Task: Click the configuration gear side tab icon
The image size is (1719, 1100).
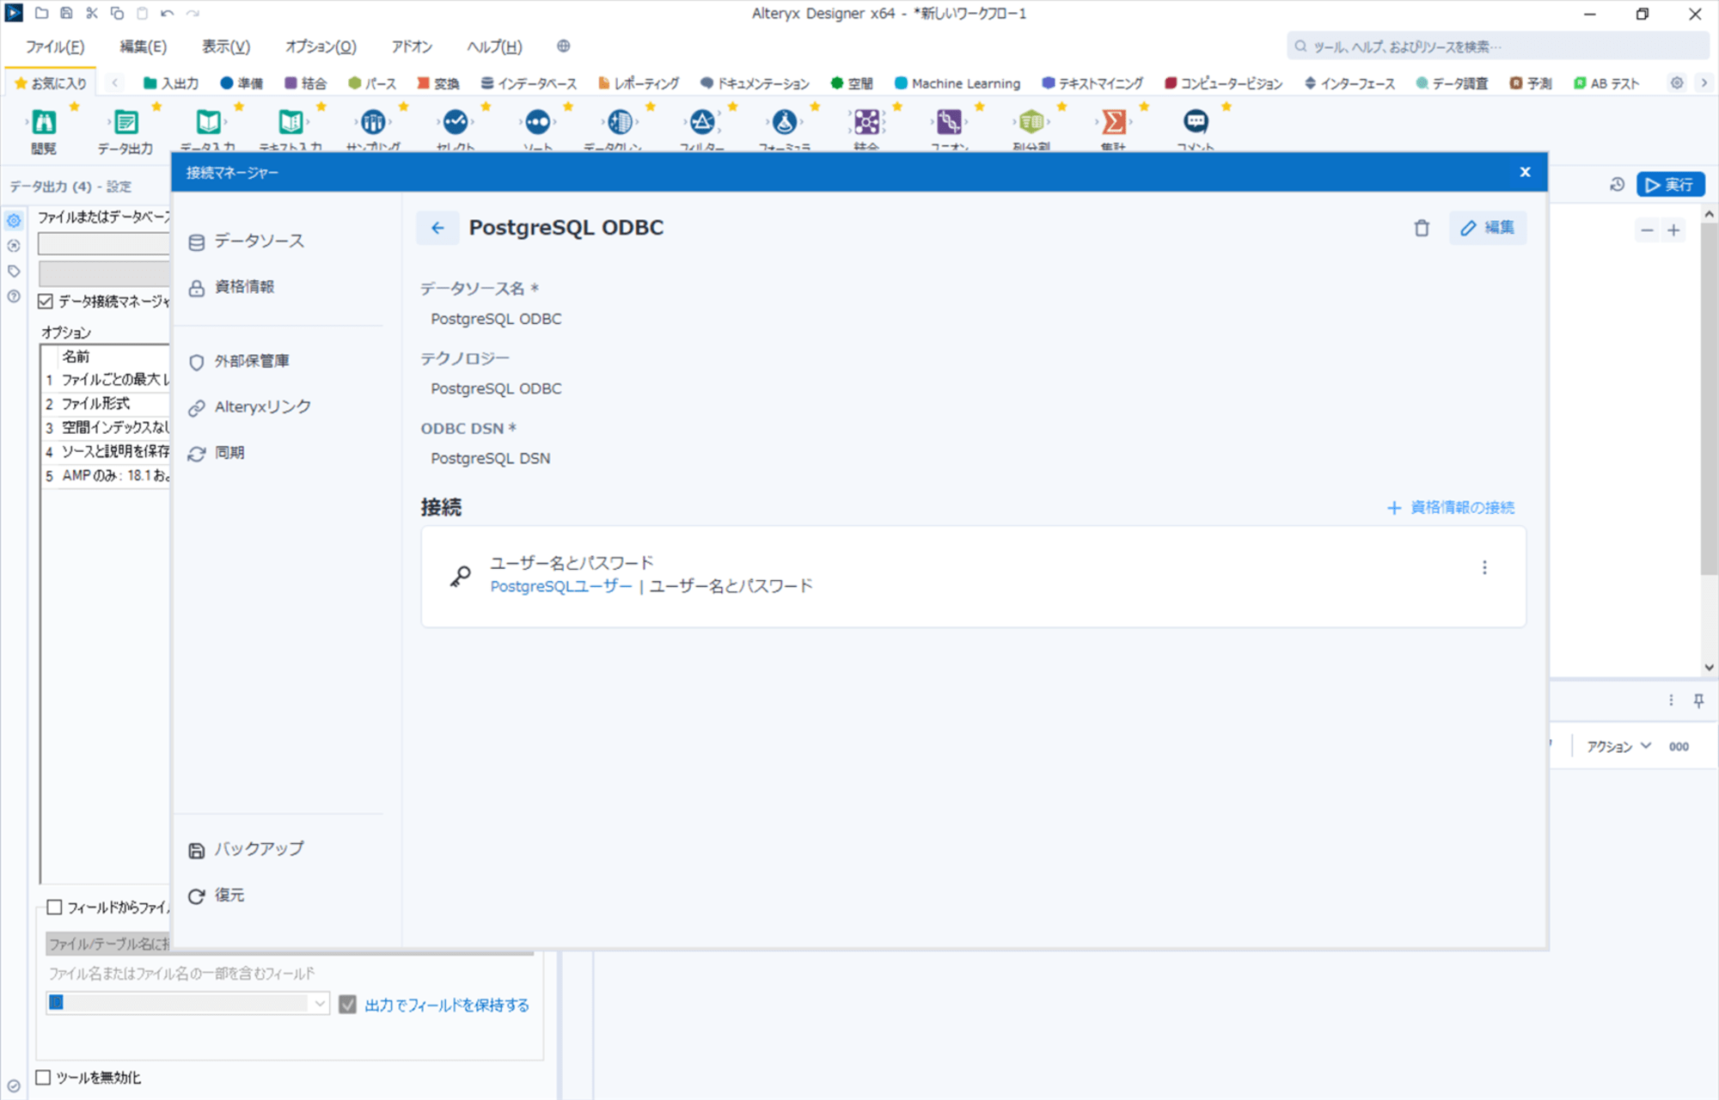Action: (x=14, y=221)
